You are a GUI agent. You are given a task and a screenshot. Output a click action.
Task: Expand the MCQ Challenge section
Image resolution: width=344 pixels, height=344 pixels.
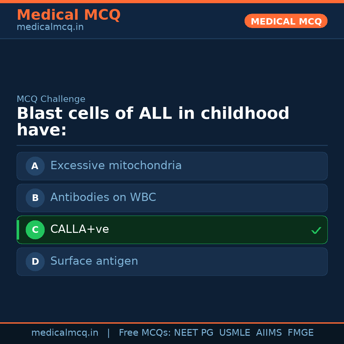click(51, 99)
